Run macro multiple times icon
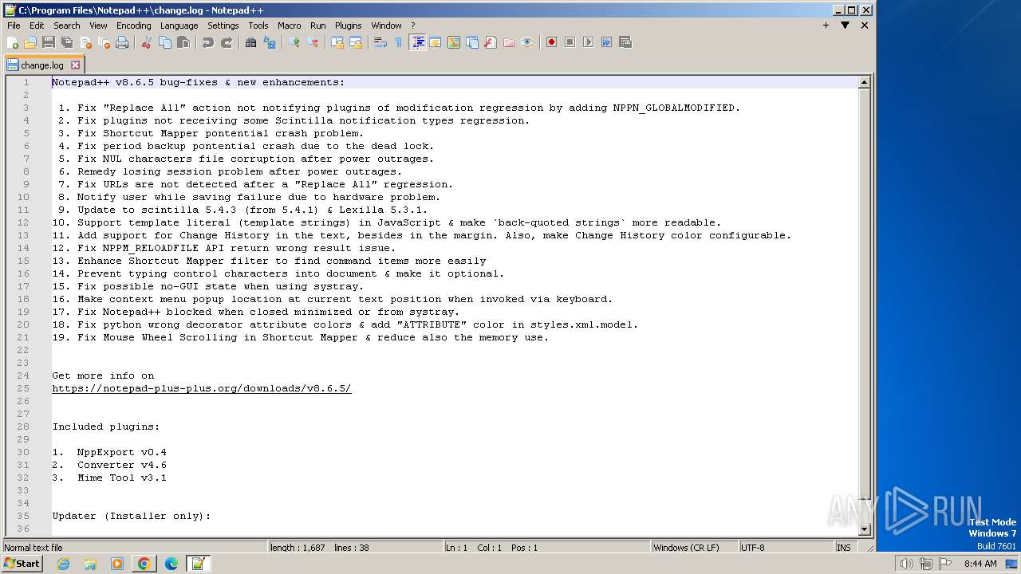Image resolution: width=1021 pixels, height=574 pixels. tap(607, 42)
